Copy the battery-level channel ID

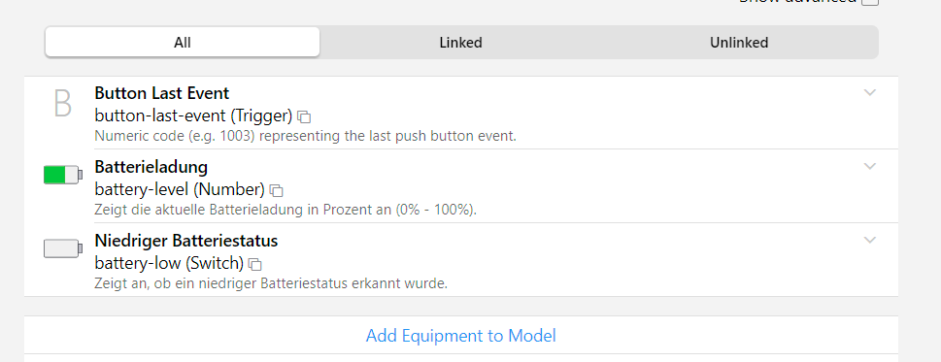[x=277, y=190]
